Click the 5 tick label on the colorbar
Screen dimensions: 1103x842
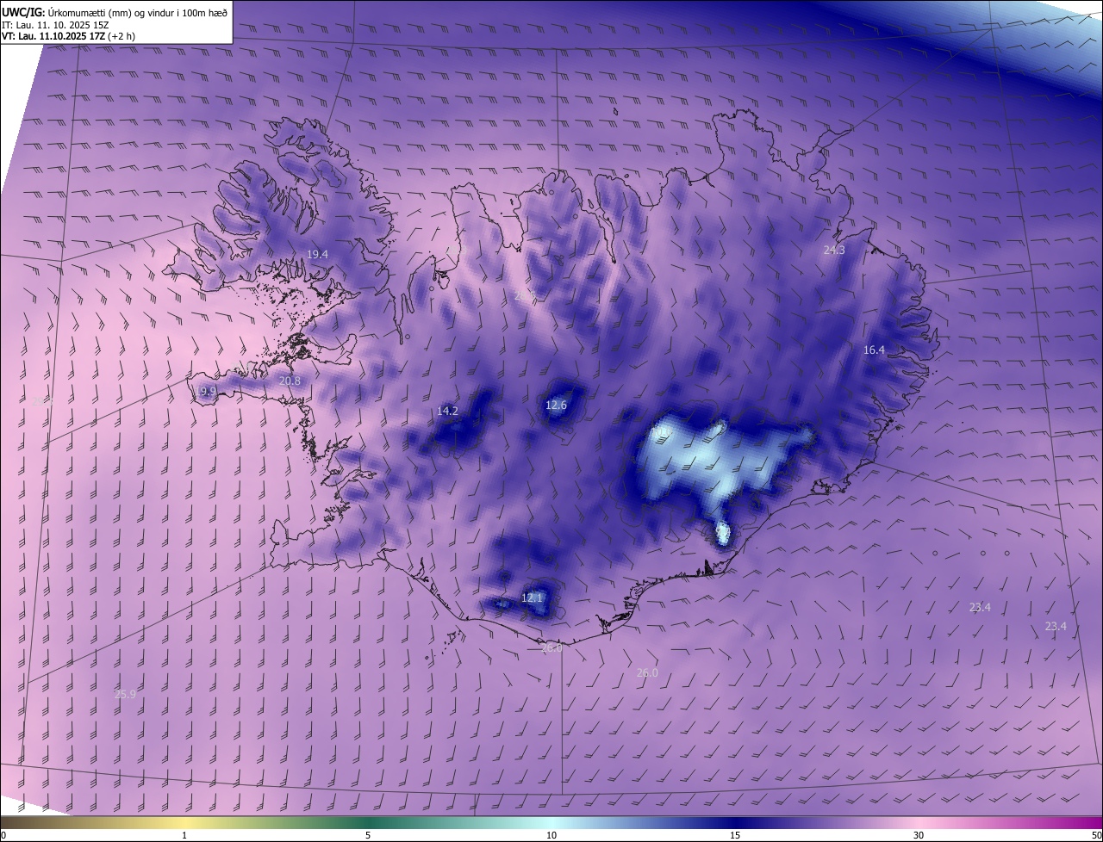[x=368, y=835]
